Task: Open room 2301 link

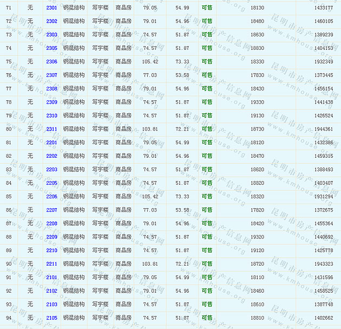Action: [51, 8]
